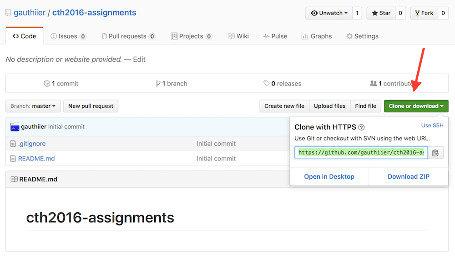This screenshot has width=455, height=270.
Task: Copy clone URL with clipboard icon
Action: click(435, 153)
